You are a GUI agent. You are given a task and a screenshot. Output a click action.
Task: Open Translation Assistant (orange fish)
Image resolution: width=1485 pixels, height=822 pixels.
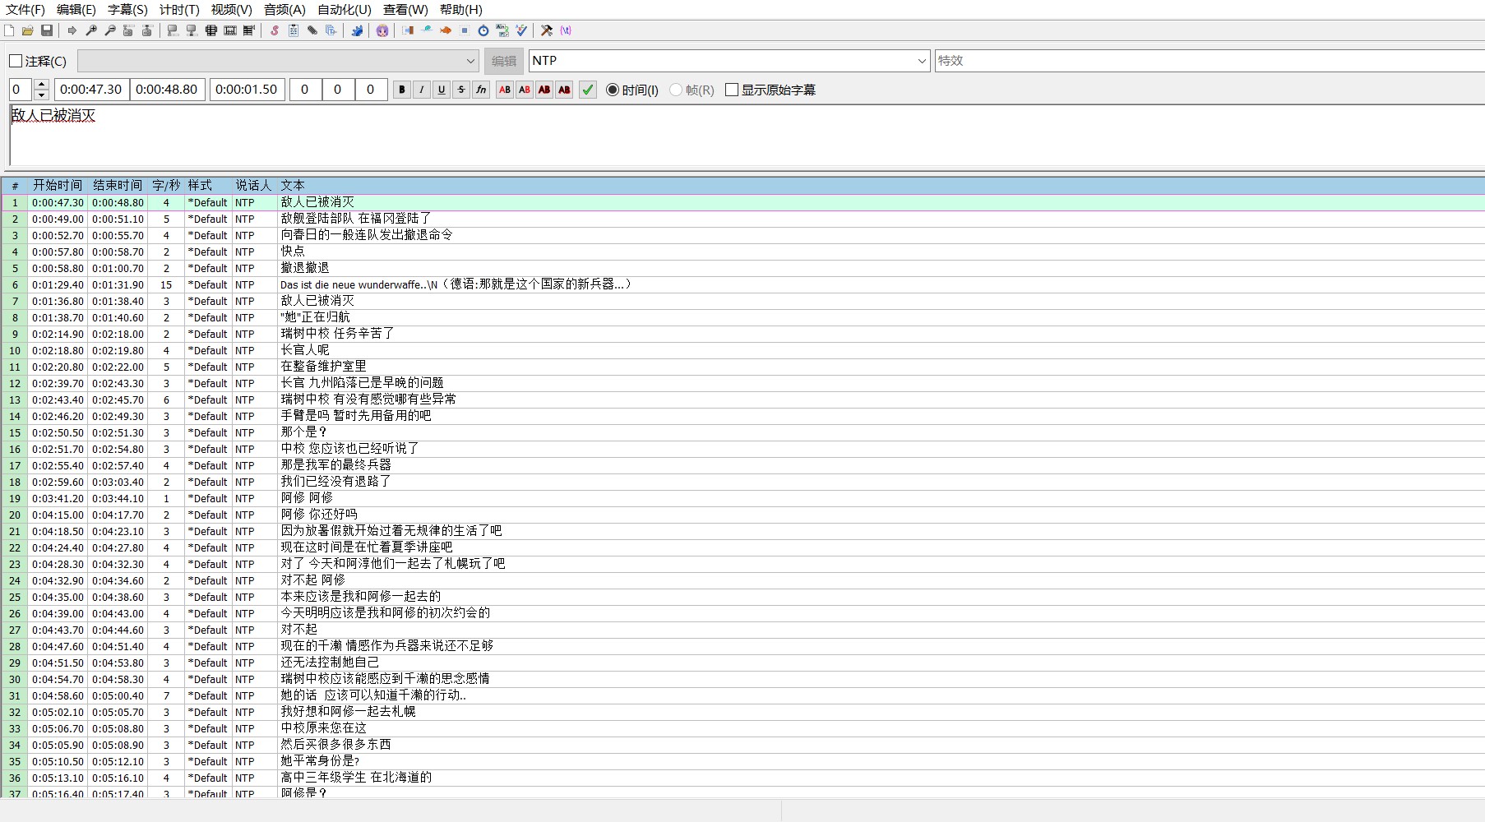click(446, 30)
